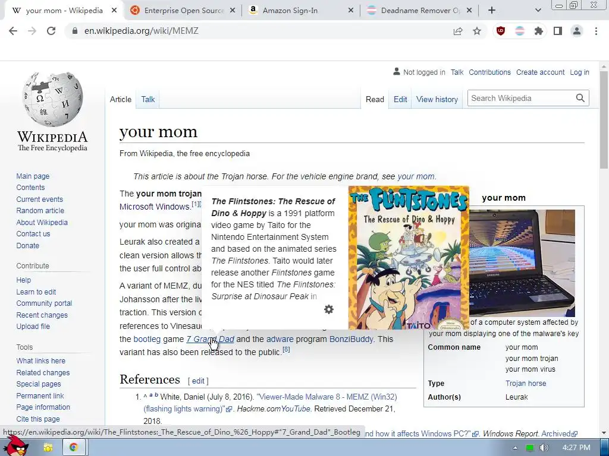Click the References section edit link
The height and width of the screenshot is (456, 609).
point(198,381)
